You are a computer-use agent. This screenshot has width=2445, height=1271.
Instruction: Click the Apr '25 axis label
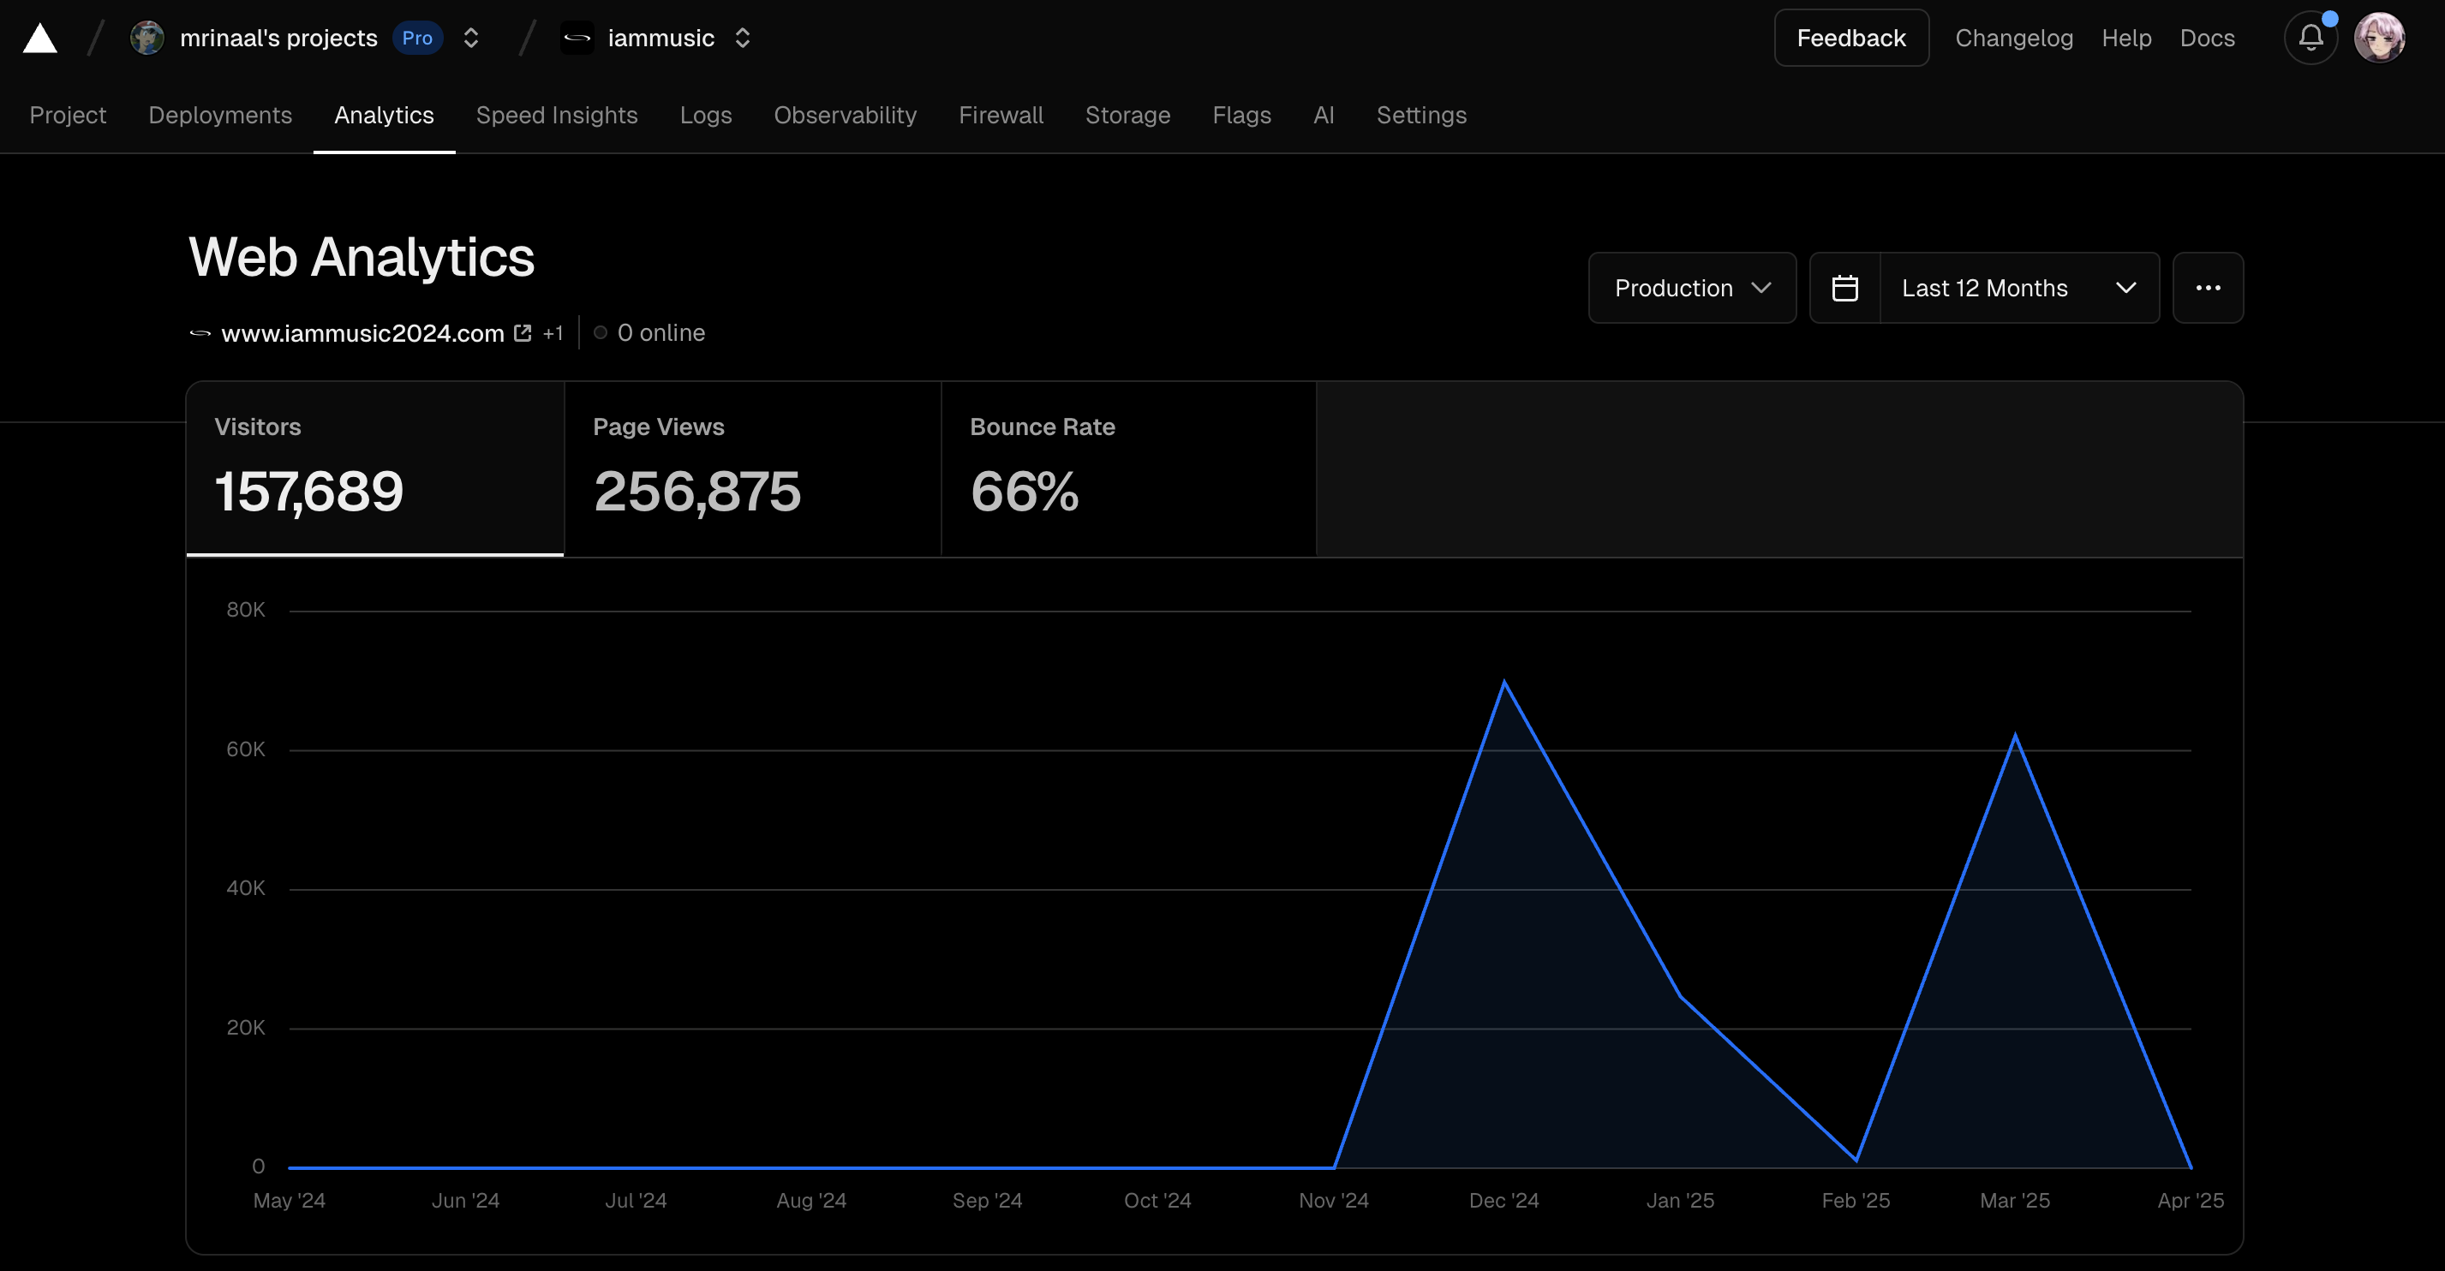click(x=2191, y=1201)
